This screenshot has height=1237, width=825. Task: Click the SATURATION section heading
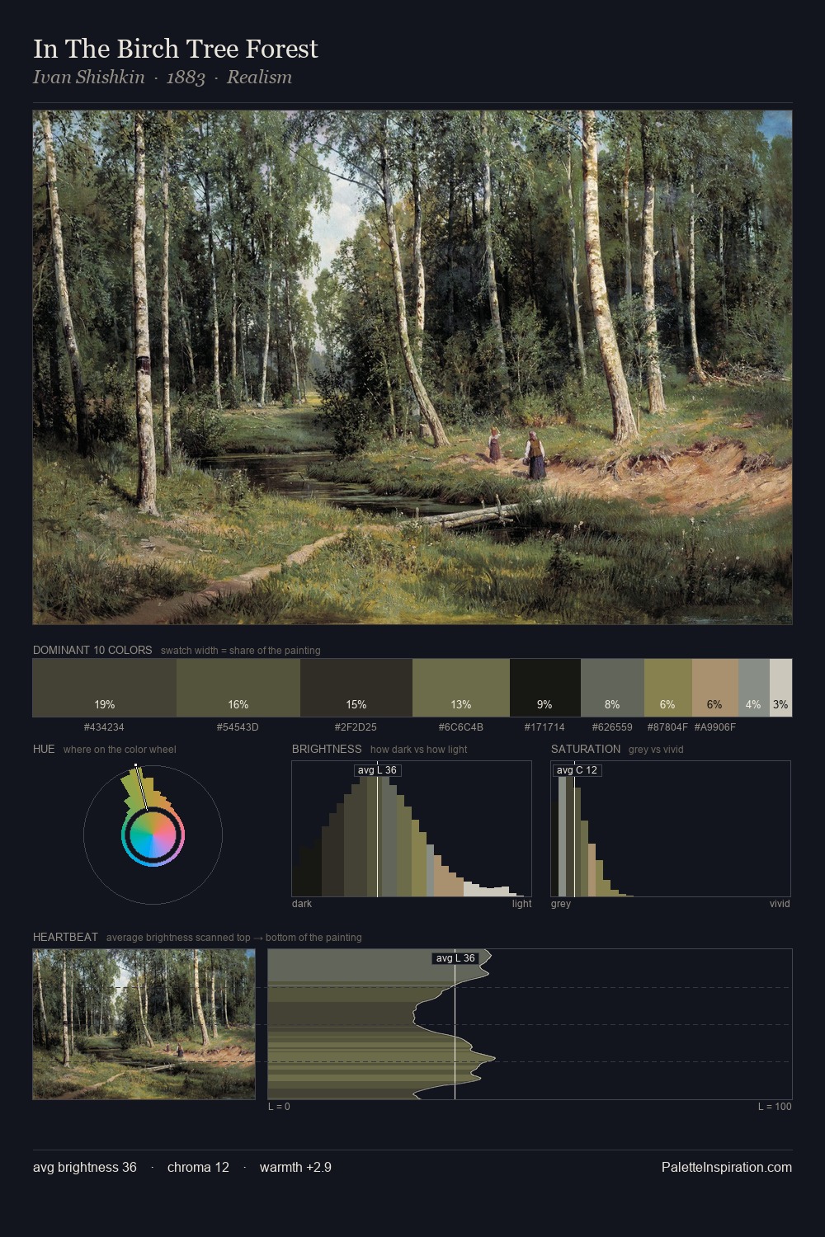[x=586, y=749]
